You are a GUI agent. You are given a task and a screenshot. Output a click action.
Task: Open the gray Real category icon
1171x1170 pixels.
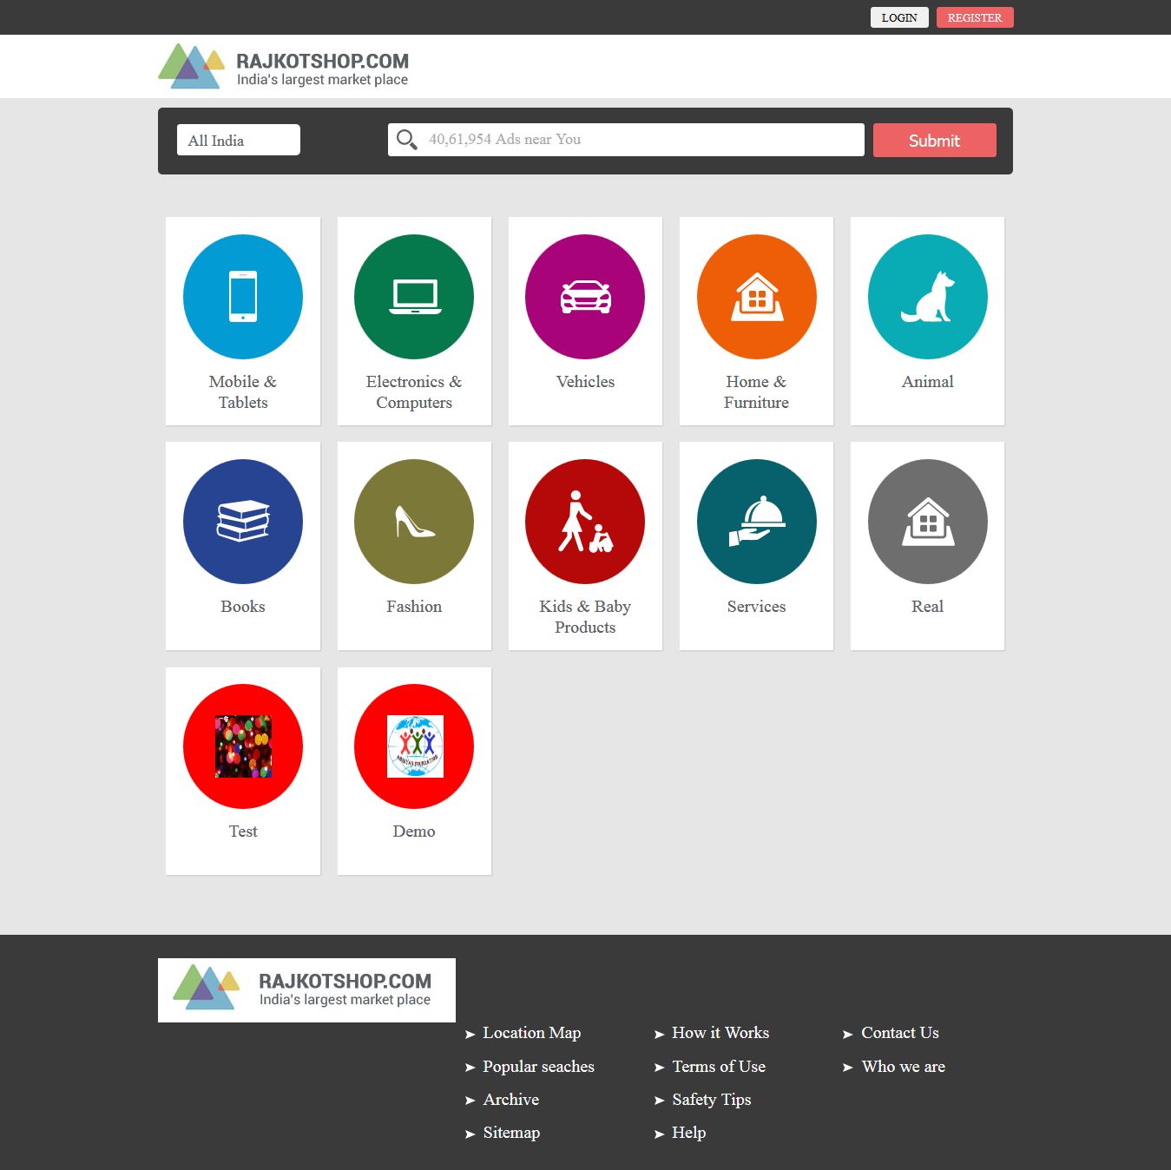pyautogui.click(x=927, y=522)
